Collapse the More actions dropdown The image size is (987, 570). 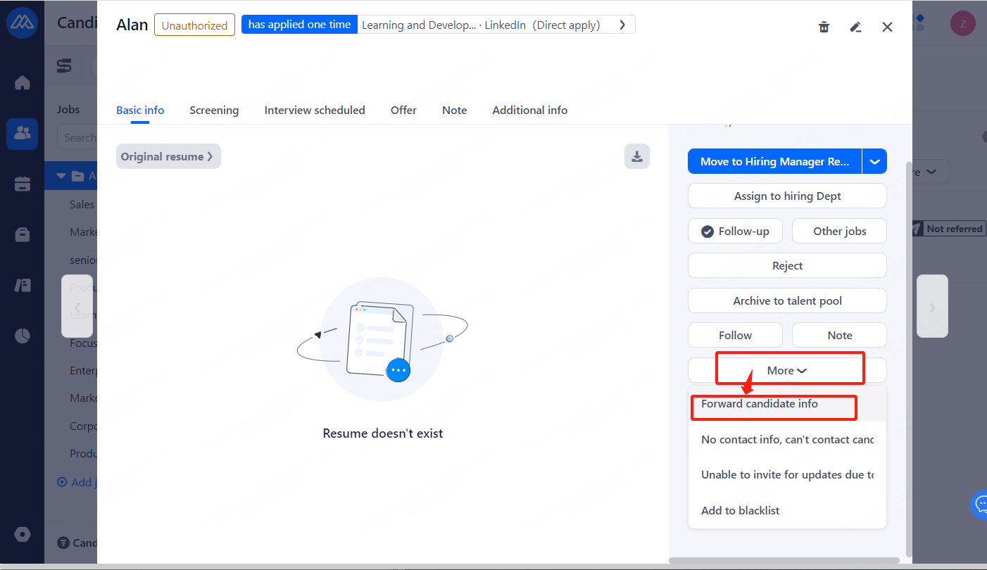coord(787,370)
